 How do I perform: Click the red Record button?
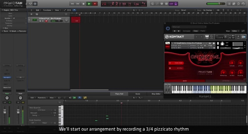[x=95, y=4]
